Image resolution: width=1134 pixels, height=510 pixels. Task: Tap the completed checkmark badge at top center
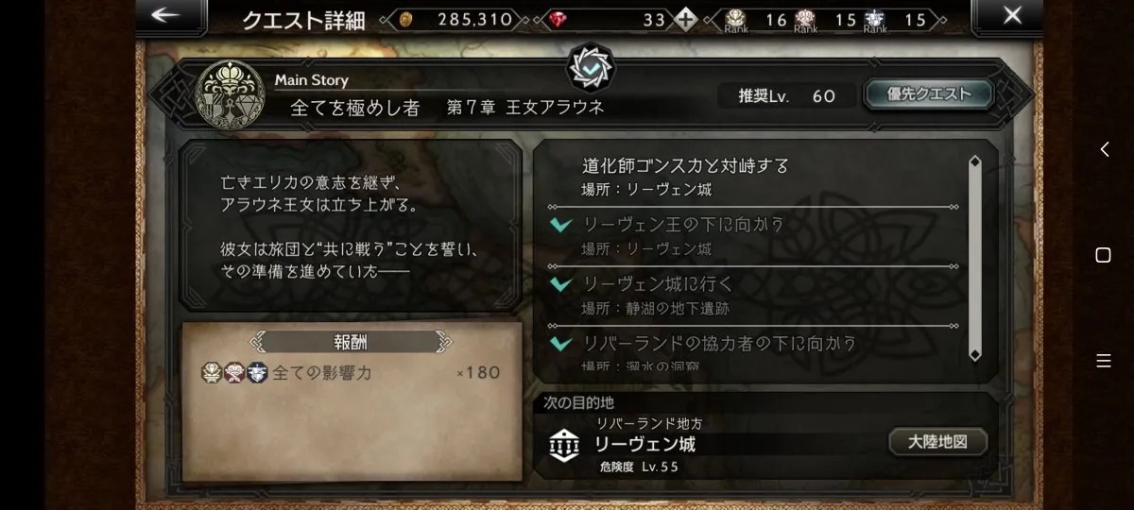pyautogui.click(x=591, y=68)
